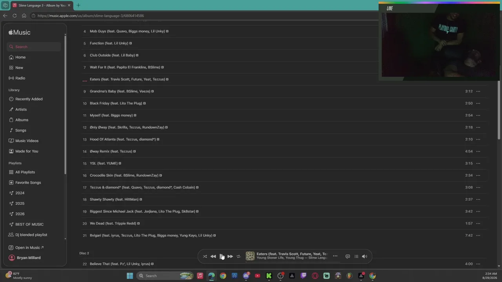Open the Windows Start menu
The width and height of the screenshot is (502, 282).
(130, 276)
